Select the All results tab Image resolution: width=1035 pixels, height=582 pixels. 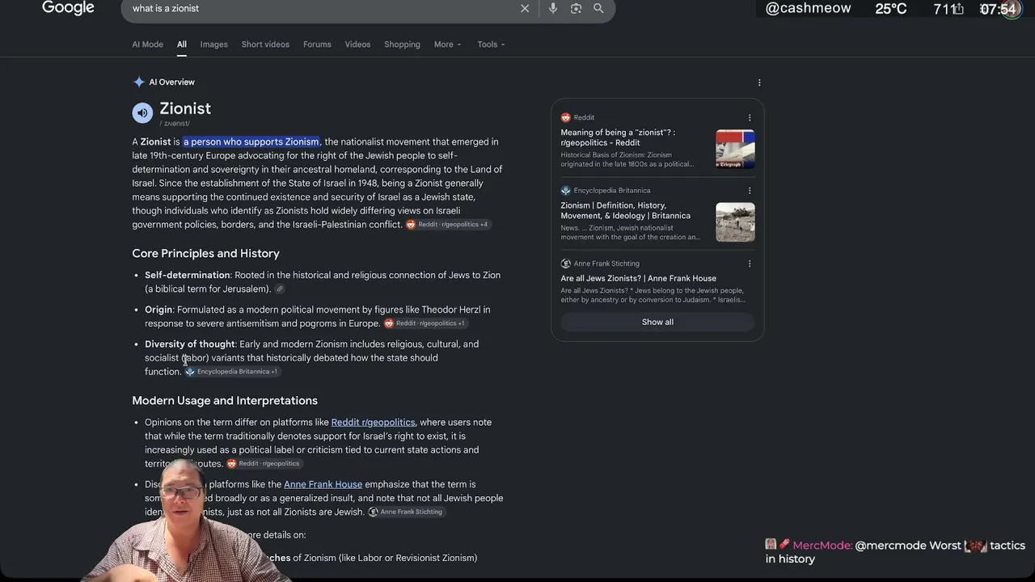pos(182,44)
